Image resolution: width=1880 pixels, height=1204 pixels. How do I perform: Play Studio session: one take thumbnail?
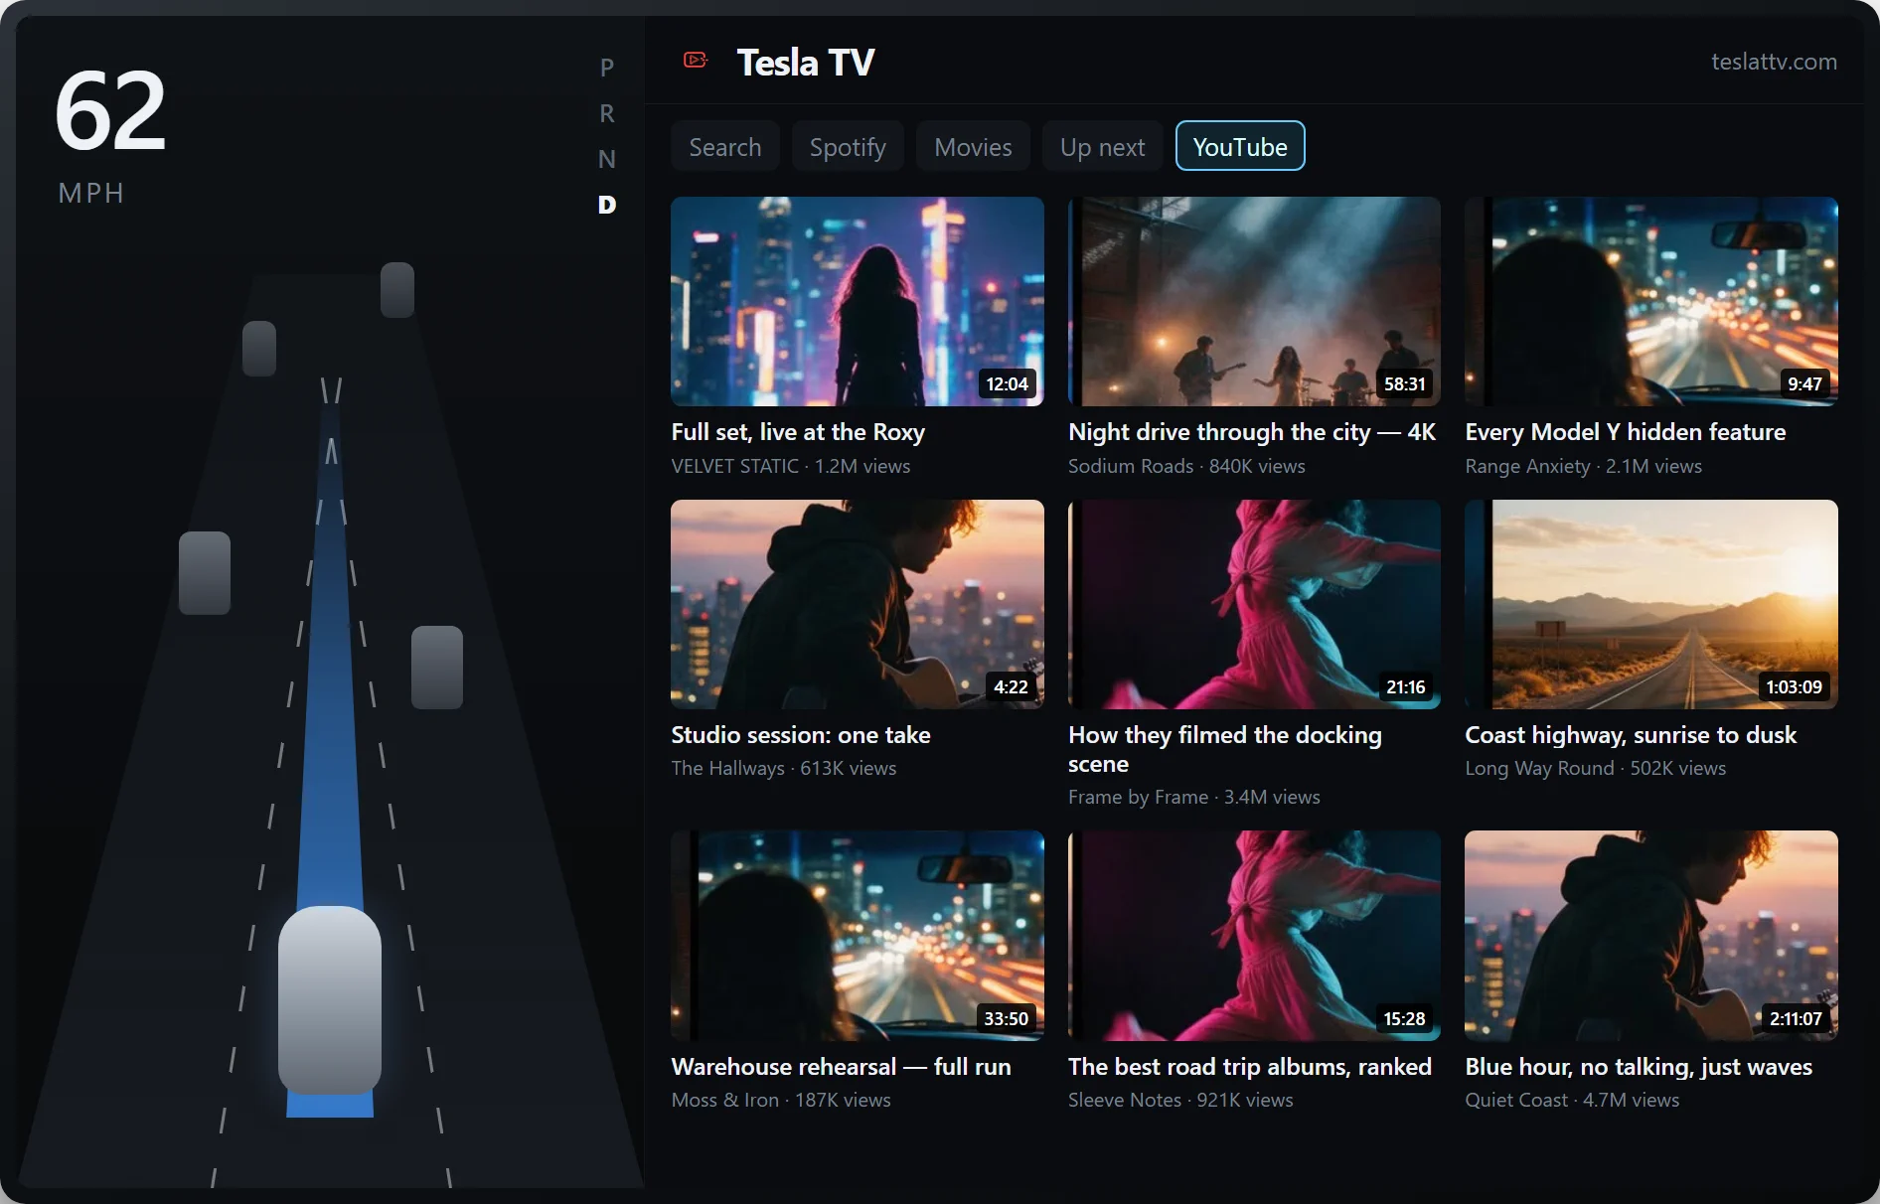(857, 604)
